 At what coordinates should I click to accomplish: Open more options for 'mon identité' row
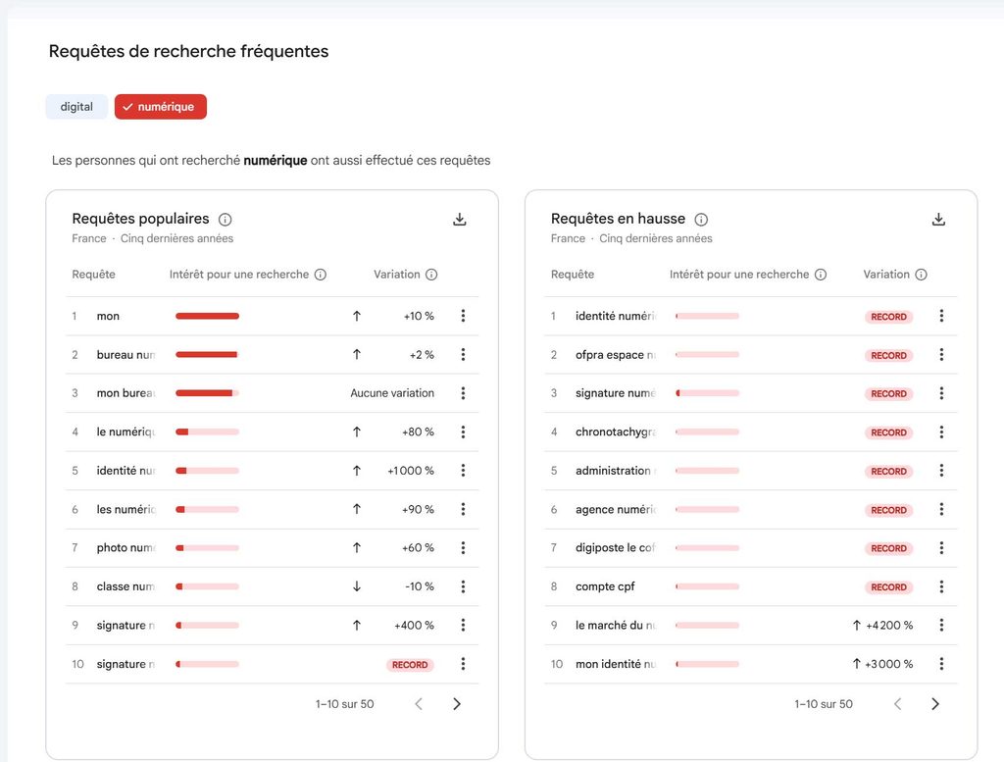[941, 664]
